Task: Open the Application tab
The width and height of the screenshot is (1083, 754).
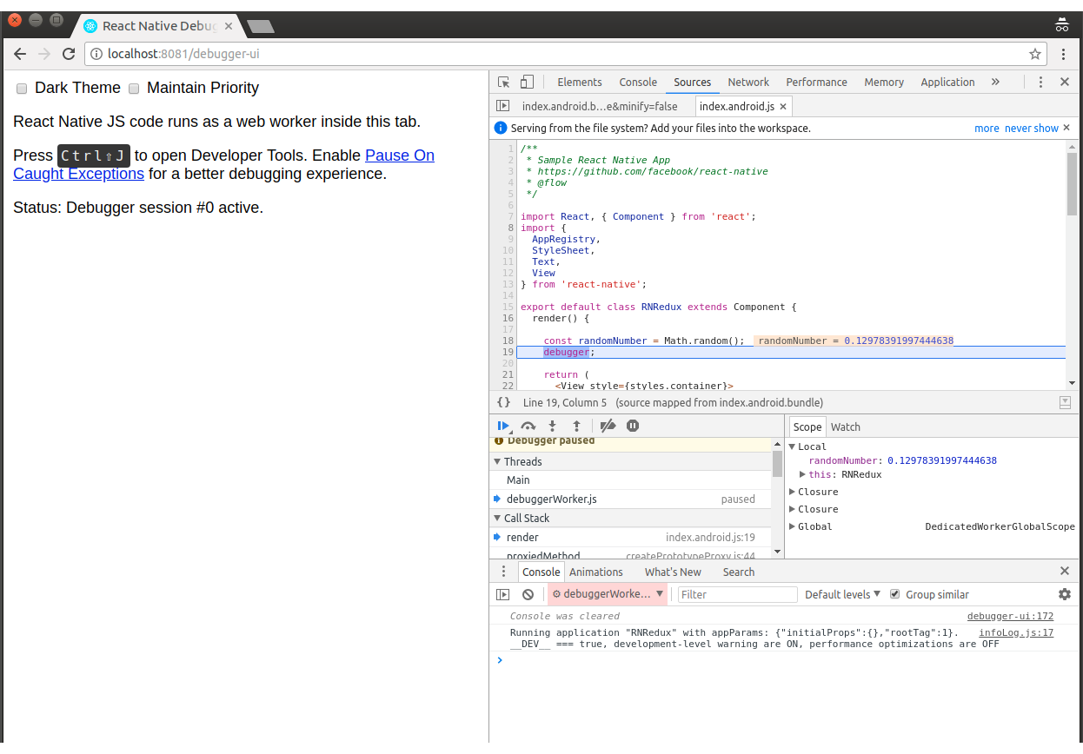Action: pos(947,82)
